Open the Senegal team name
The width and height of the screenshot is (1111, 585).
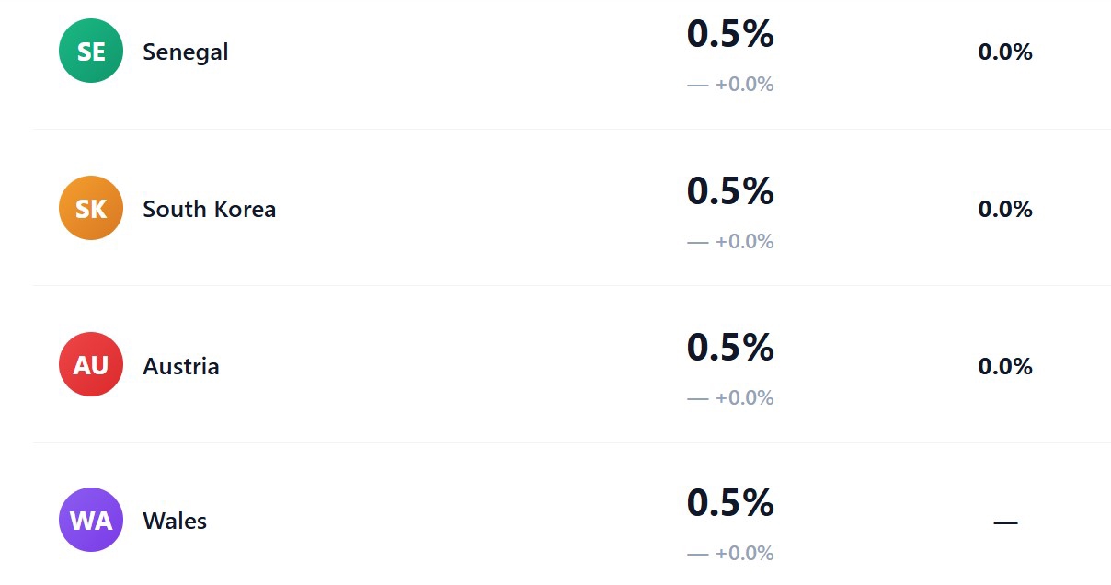185,52
